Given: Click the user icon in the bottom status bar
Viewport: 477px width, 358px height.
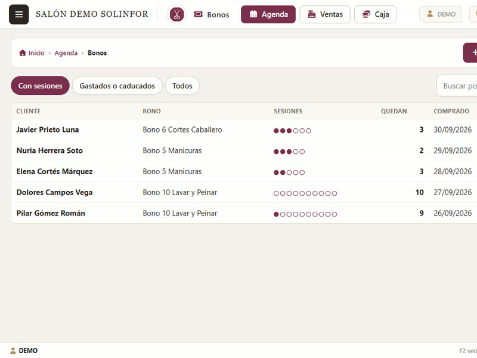Looking at the screenshot, I should pyautogui.click(x=13, y=351).
